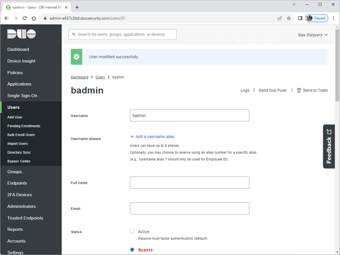Open Pending Enrollments submenu item

point(24,126)
